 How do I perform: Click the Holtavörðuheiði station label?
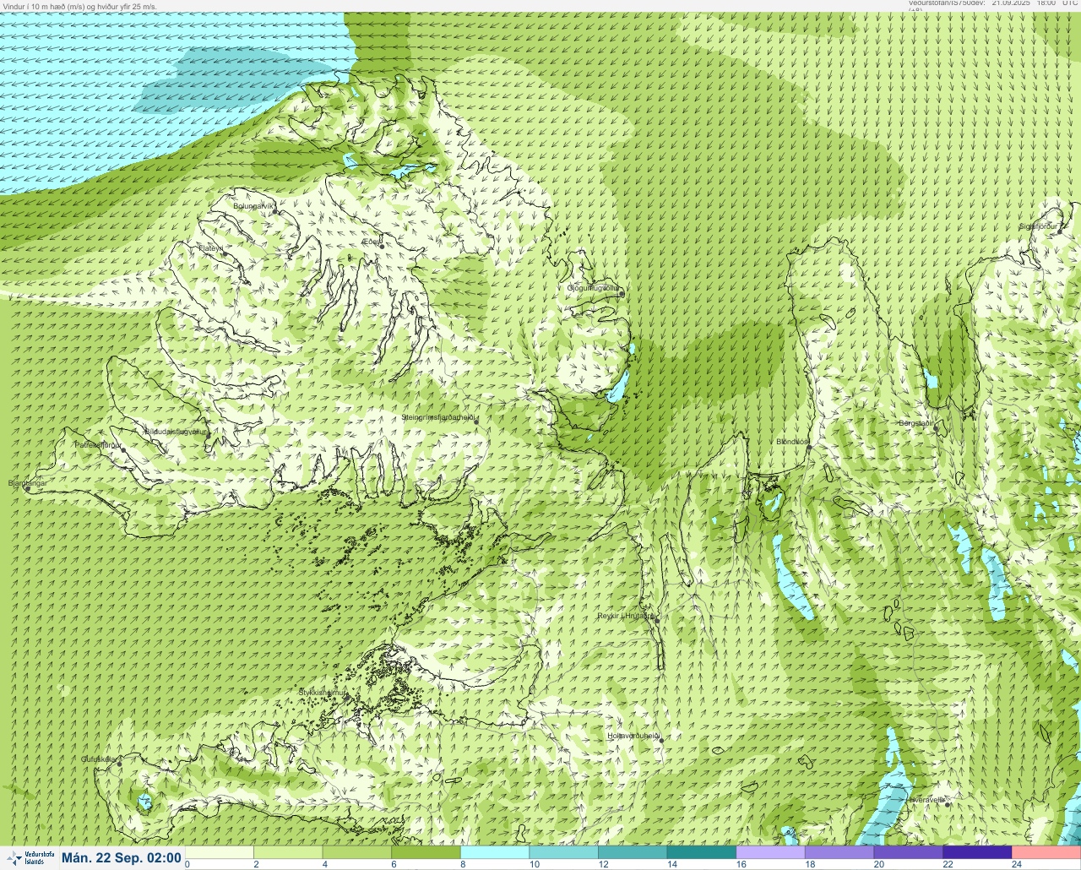633,736
